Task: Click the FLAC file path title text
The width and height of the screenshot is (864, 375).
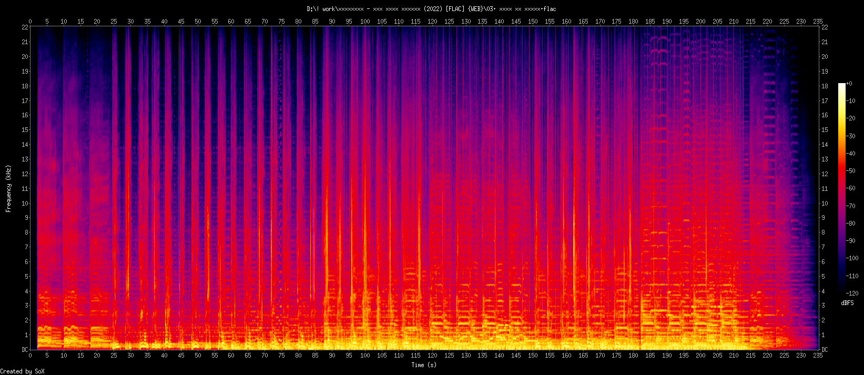Action: click(x=431, y=9)
